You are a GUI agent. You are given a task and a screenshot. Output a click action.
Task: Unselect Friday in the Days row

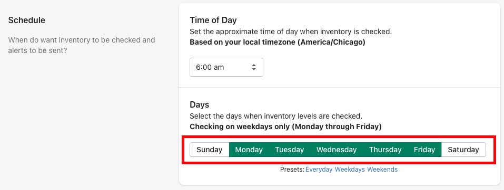coord(424,150)
